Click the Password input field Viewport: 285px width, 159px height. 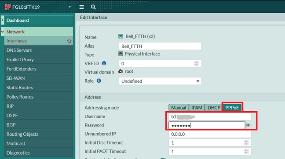207,125
